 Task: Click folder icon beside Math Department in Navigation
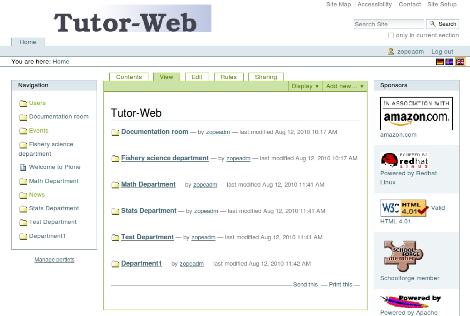click(23, 182)
